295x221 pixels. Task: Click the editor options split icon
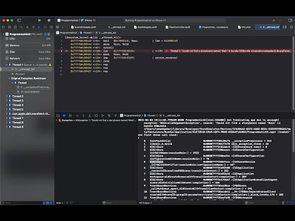pyautogui.click(x=285, y=27)
